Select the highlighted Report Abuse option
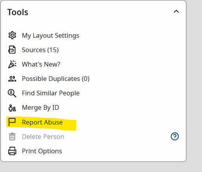 42,122
